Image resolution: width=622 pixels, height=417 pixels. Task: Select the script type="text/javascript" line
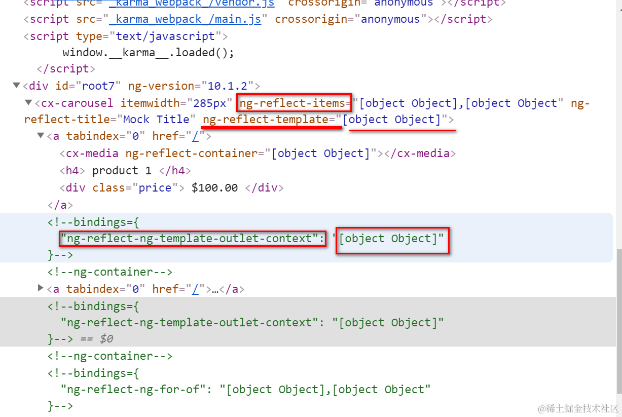tap(126, 36)
